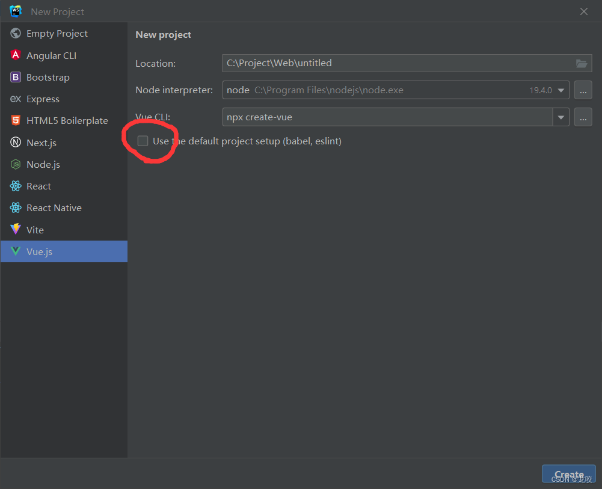
Task: Click the React Native atom icon
Action: (x=16, y=208)
